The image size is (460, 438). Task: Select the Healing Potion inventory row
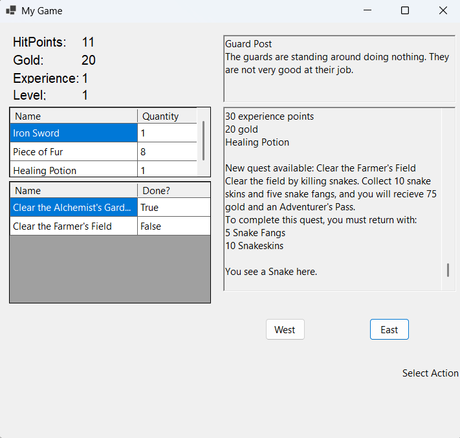point(73,170)
